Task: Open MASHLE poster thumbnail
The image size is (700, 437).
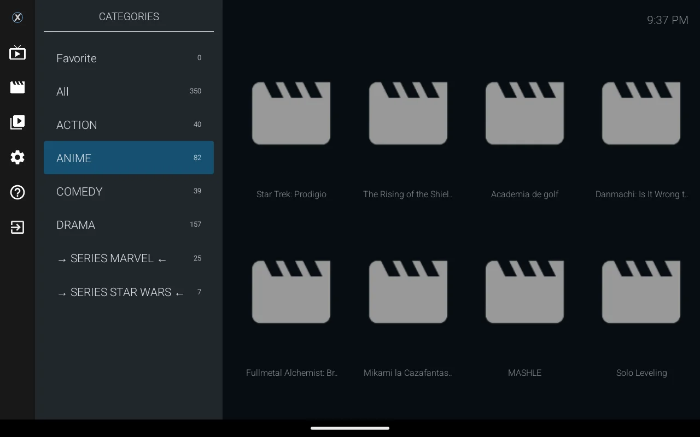Action: pyautogui.click(x=524, y=292)
